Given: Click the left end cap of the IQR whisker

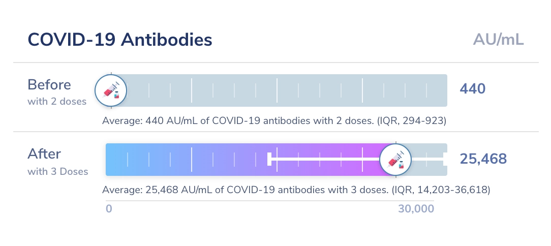Looking at the screenshot, I should (269, 159).
